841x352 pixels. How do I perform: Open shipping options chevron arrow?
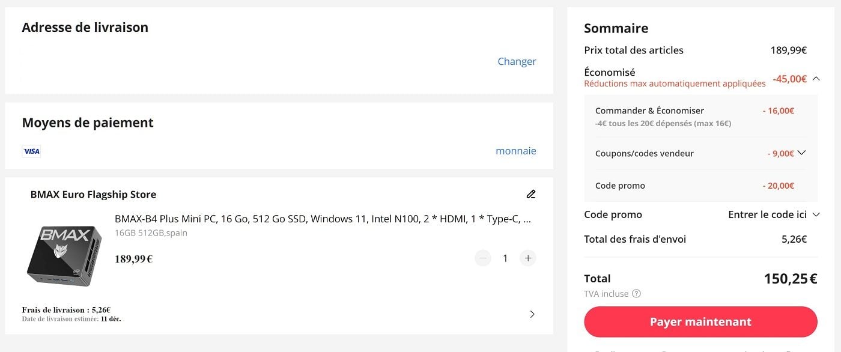tap(532, 314)
